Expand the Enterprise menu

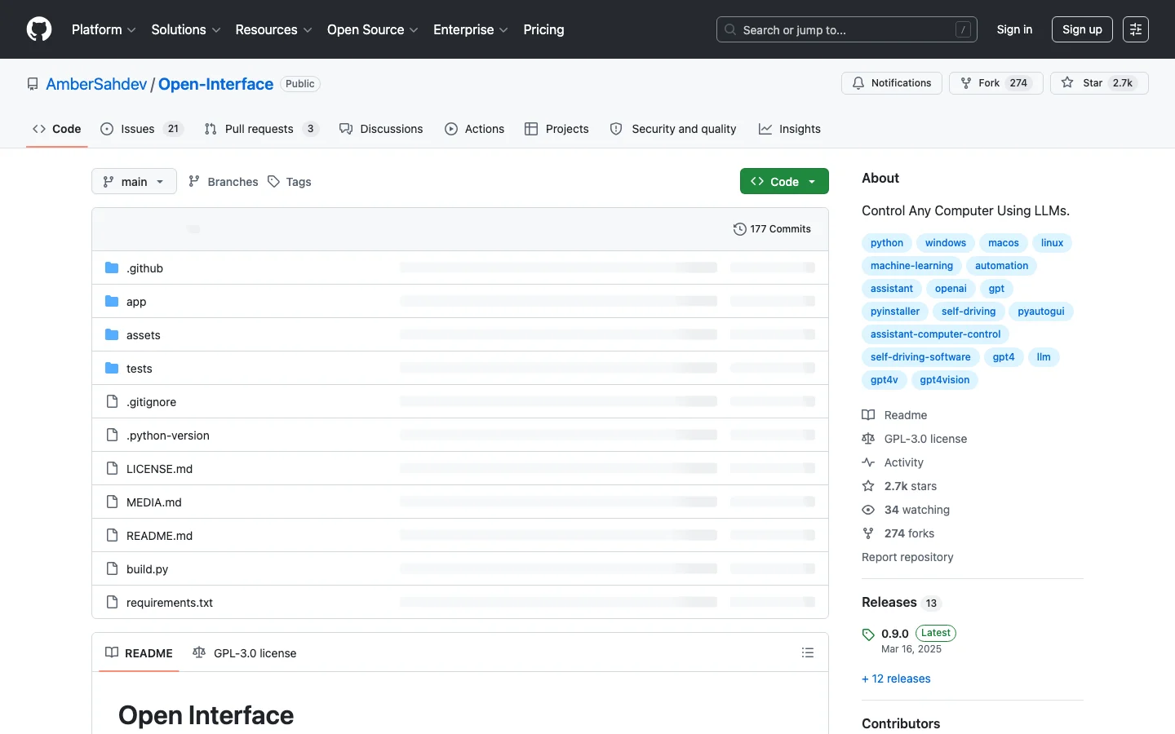pos(471,29)
